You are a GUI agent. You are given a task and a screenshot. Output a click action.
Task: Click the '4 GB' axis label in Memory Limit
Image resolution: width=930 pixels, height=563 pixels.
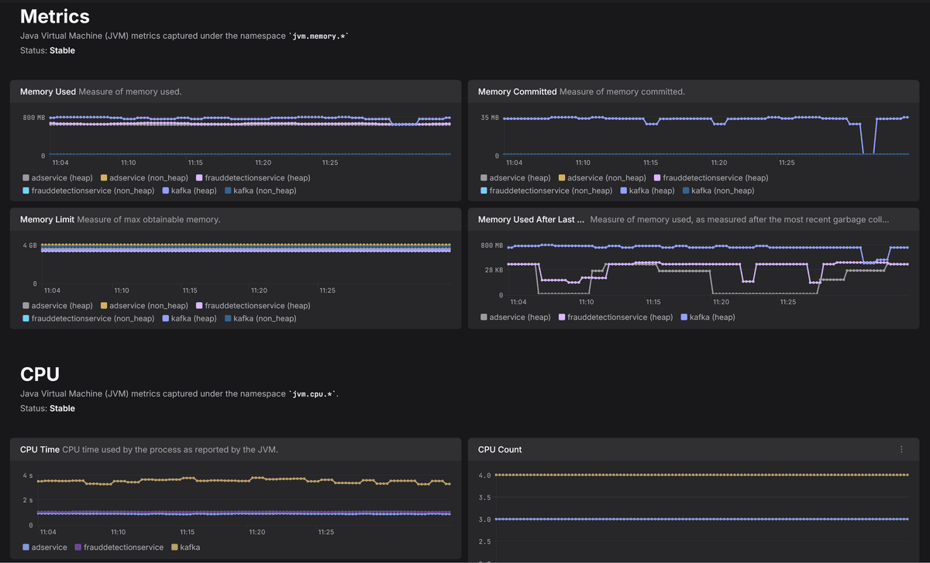(29, 245)
